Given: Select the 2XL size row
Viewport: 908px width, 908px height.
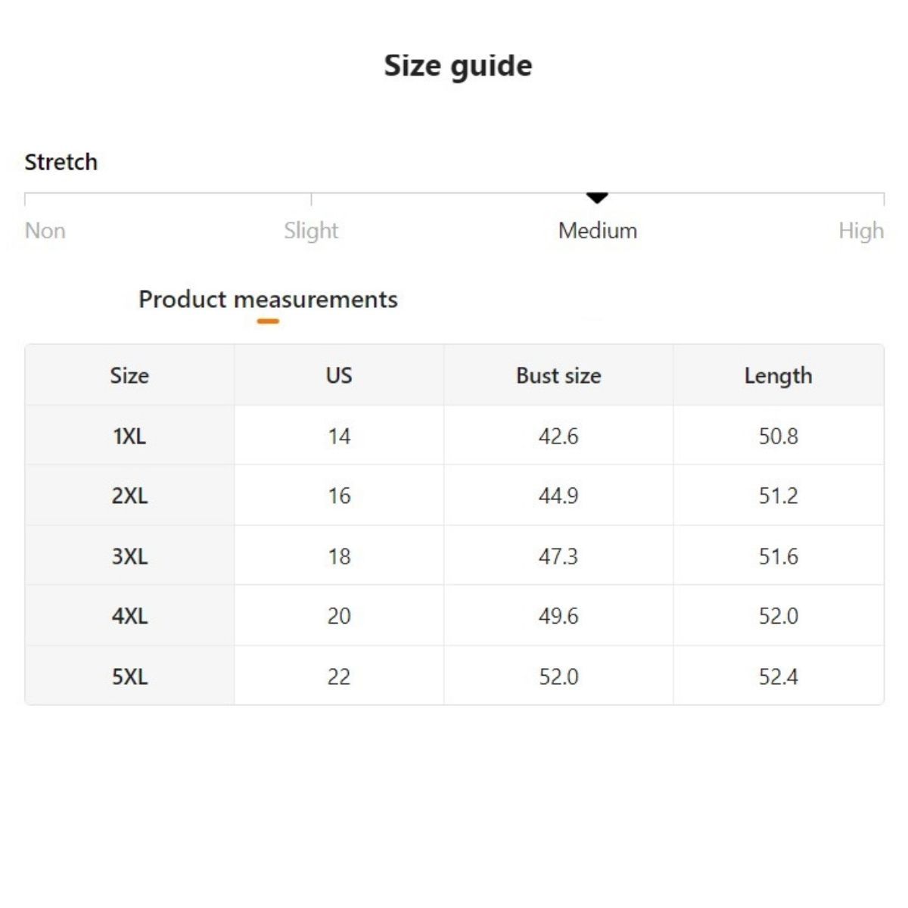Looking at the screenshot, I should click(x=129, y=496).
